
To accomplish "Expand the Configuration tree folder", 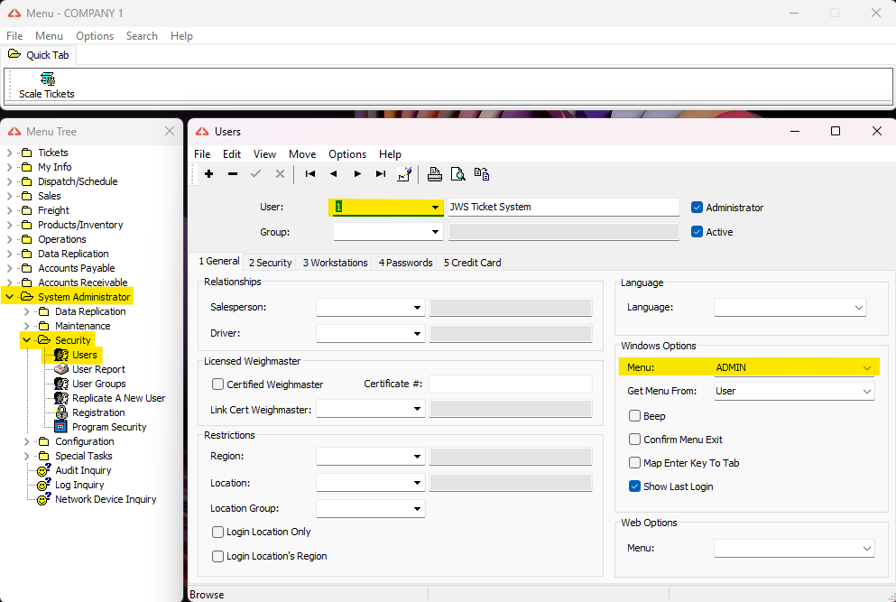I will 26,441.
